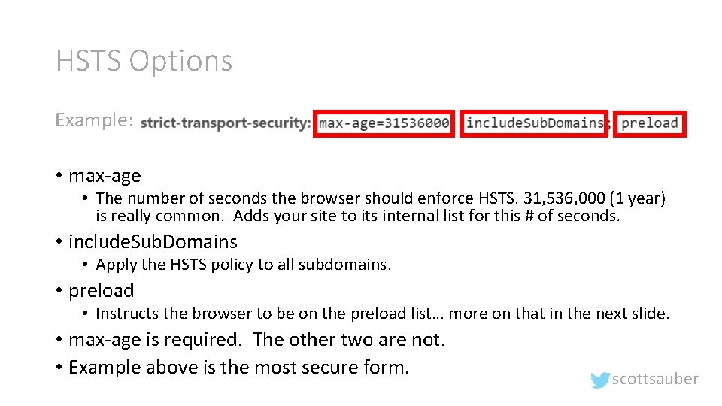Image resolution: width=722 pixels, height=406 pixels.
Task: Click the red-boxed preload directive
Action: click(650, 123)
